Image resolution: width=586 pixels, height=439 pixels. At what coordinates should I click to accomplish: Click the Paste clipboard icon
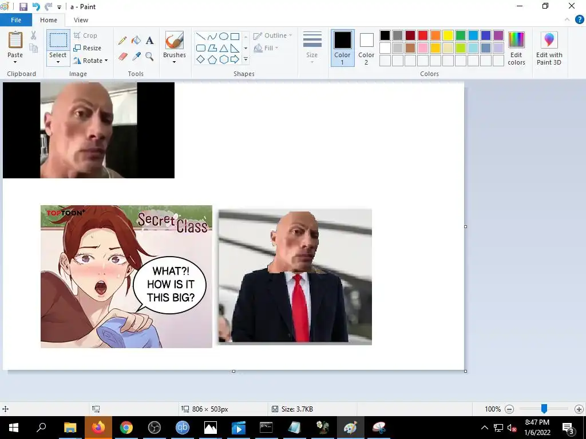(x=15, y=39)
